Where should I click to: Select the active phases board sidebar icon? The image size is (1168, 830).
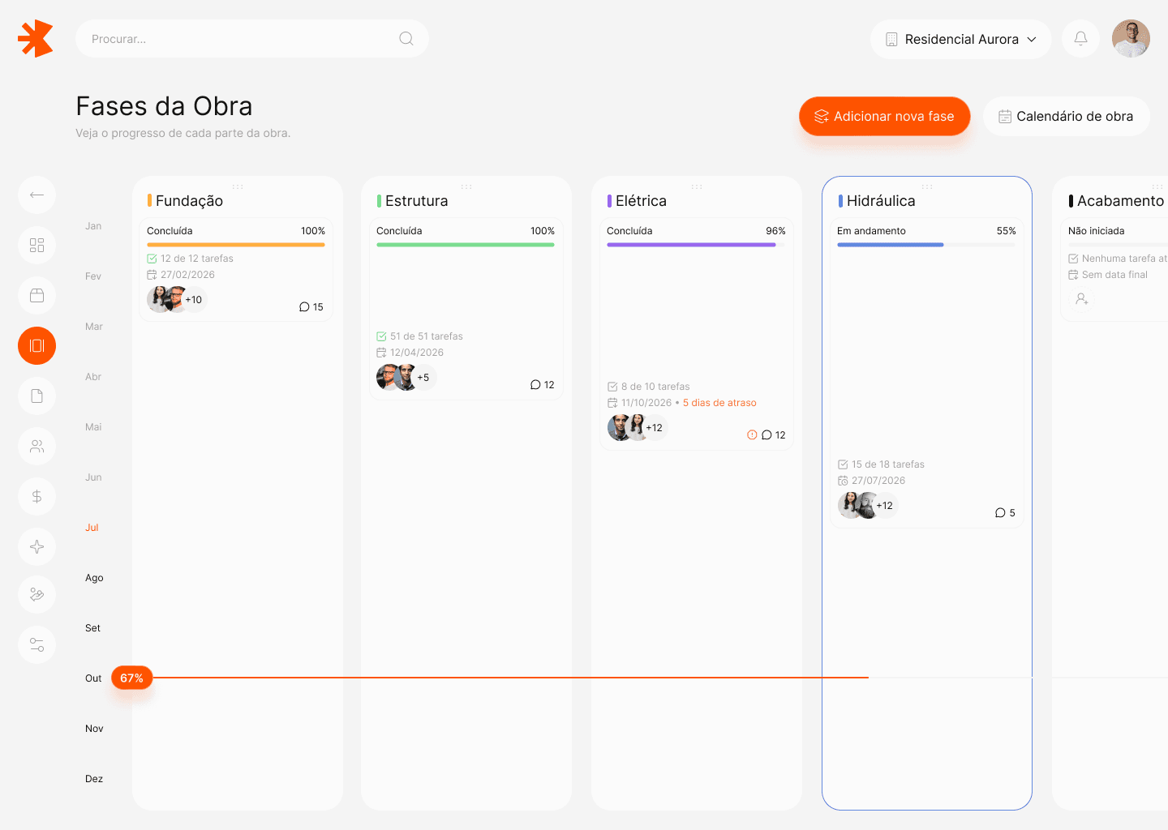click(x=36, y=345)
